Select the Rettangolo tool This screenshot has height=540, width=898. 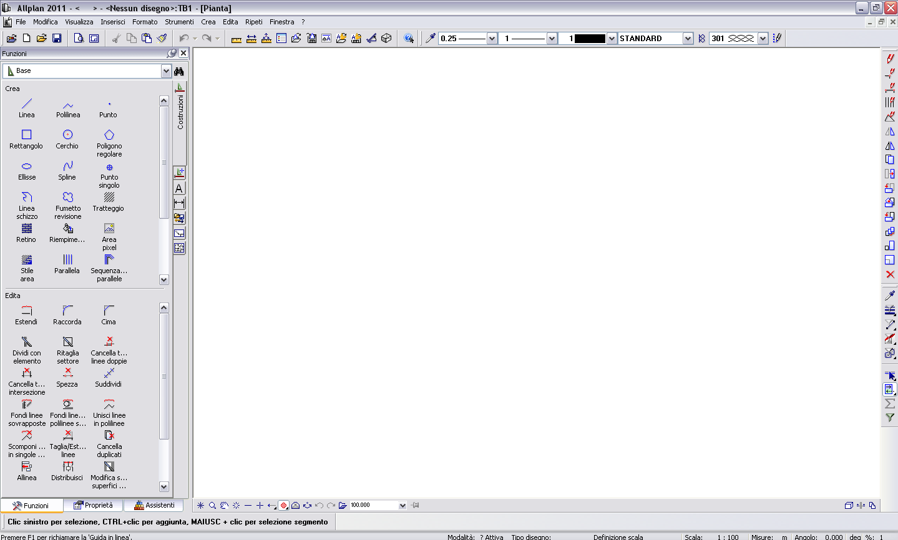click(x=26, y=139)
